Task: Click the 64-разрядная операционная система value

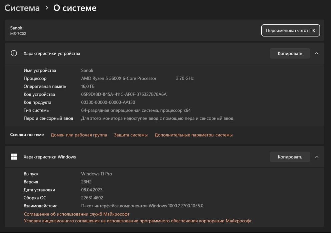Action: click(136, 111)
